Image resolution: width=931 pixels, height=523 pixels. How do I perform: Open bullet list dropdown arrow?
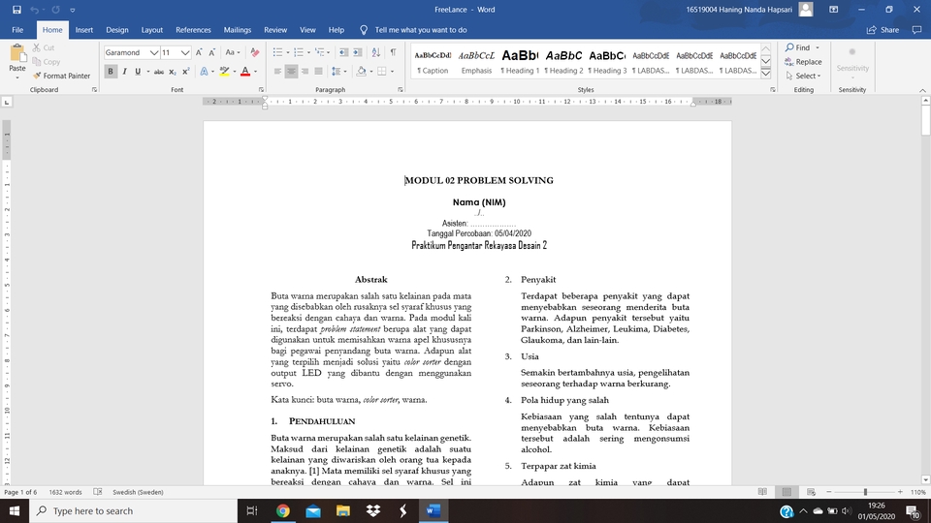click(x=288, y=52)
